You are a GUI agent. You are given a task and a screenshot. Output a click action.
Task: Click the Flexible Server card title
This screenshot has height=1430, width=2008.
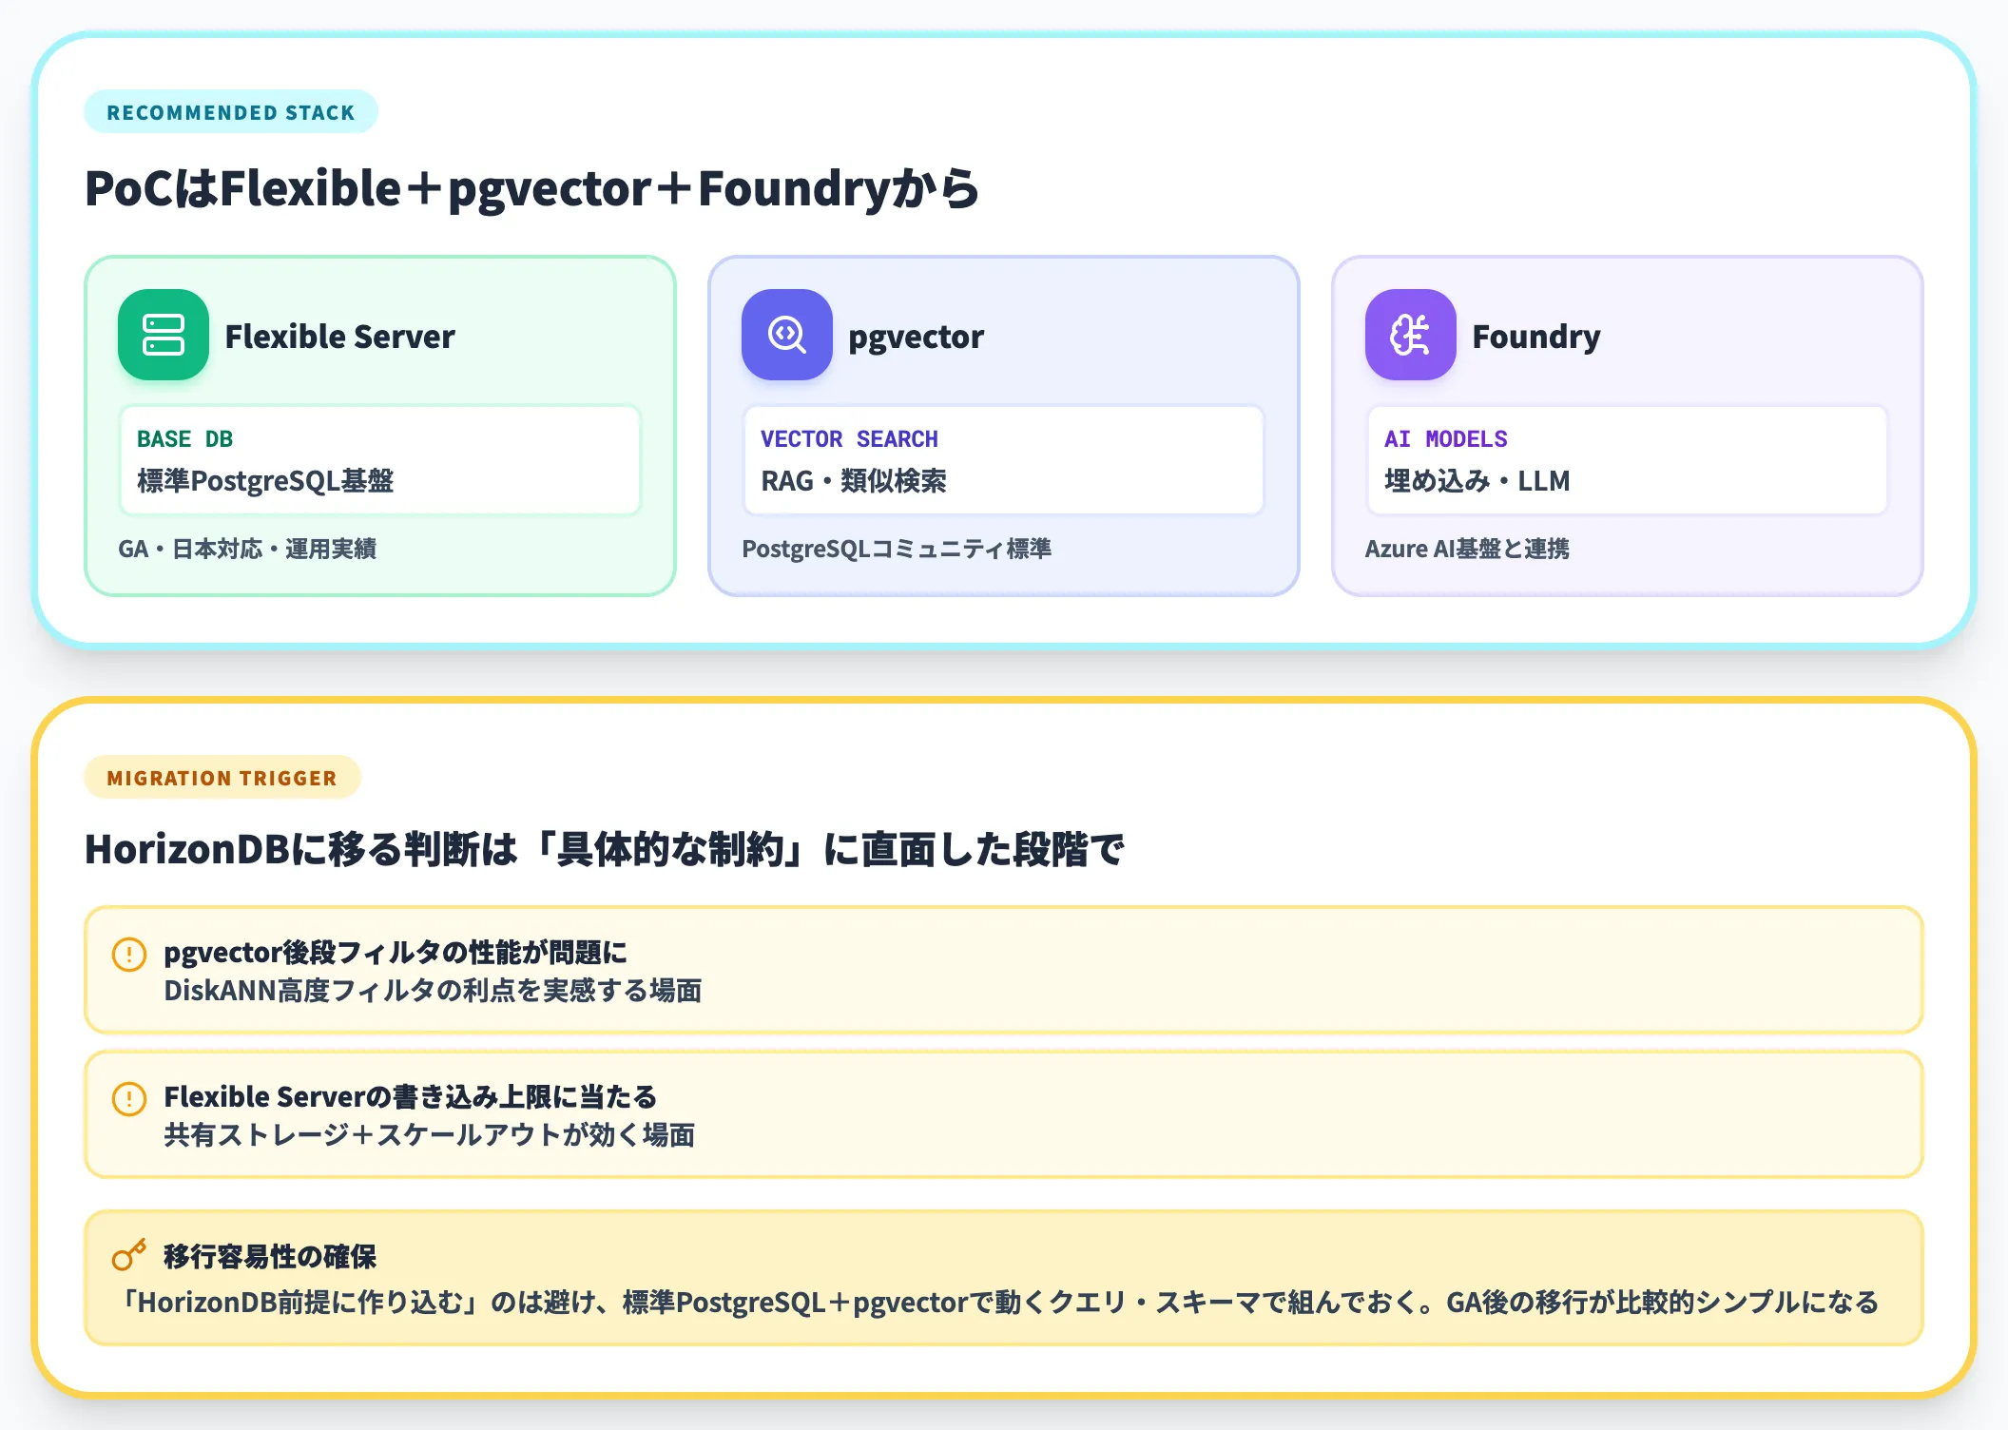[x=340, y=337]
